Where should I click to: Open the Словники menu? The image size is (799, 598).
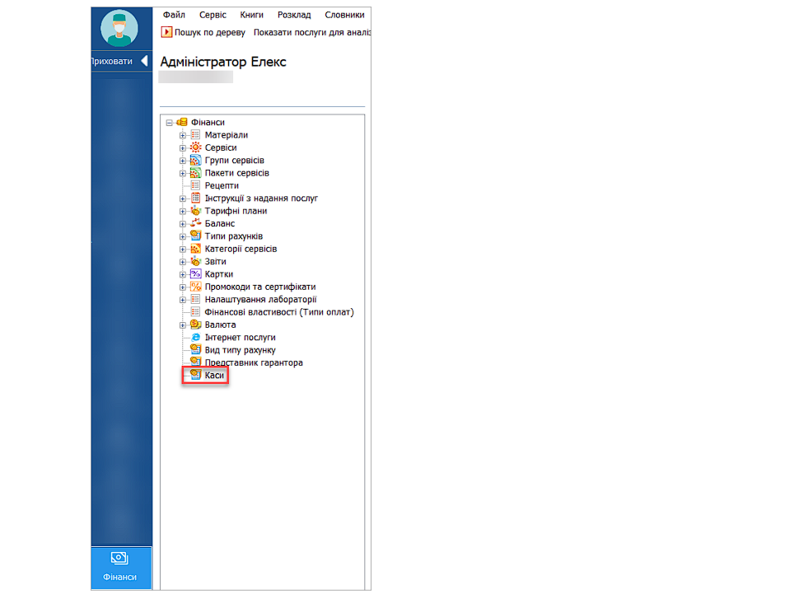coord(344,15)
